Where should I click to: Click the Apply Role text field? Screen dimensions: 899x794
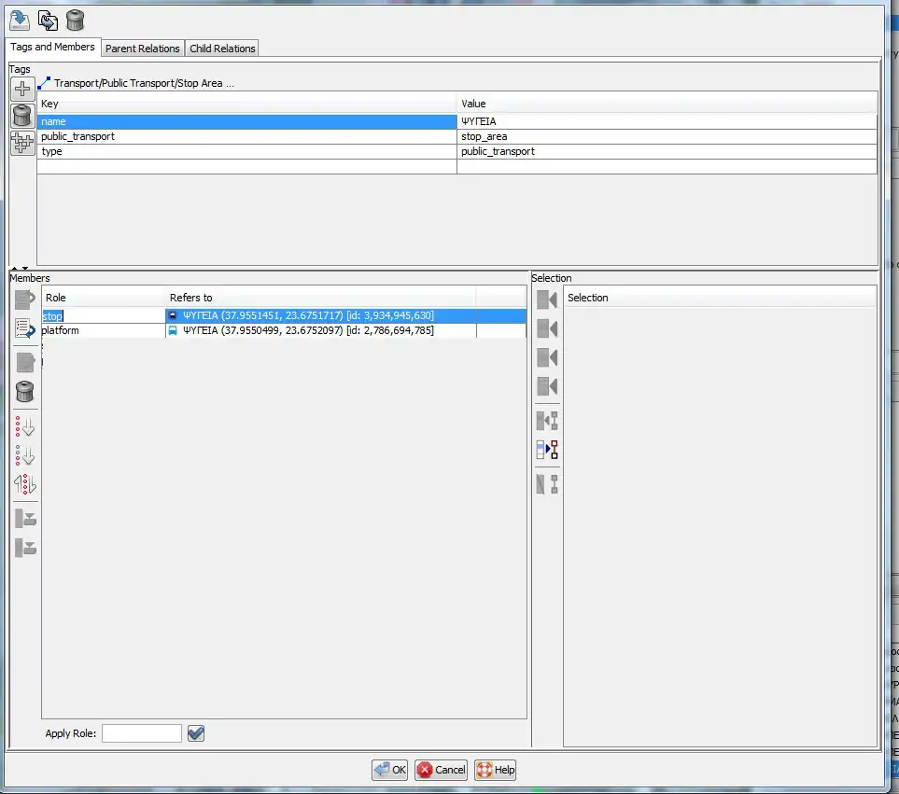[142, 733]
